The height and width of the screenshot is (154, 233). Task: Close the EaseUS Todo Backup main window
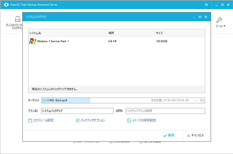click(228, 5)
